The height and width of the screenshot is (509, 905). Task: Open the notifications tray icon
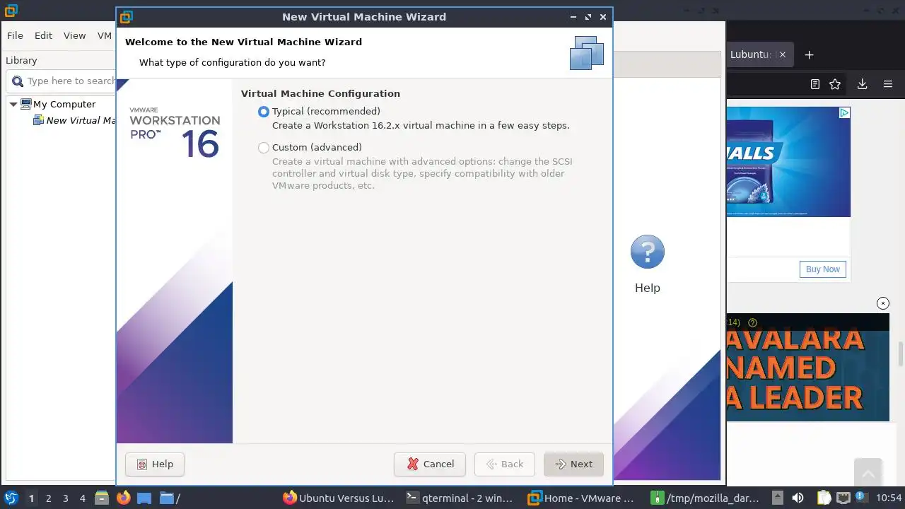862,498
